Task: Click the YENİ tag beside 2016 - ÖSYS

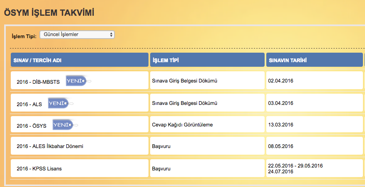Action: (63, 124)
